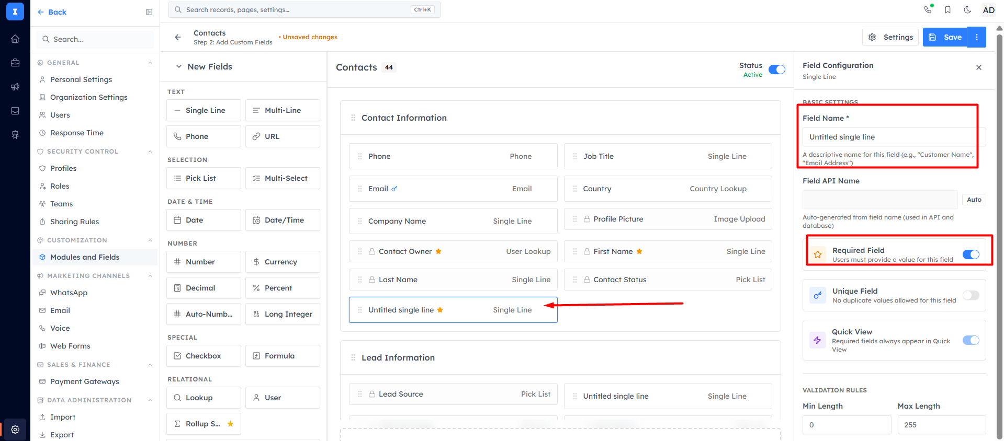Click drag handle of Contact Information section
Viewport: 1004px width, 441px height.
(x=353, y=118)
